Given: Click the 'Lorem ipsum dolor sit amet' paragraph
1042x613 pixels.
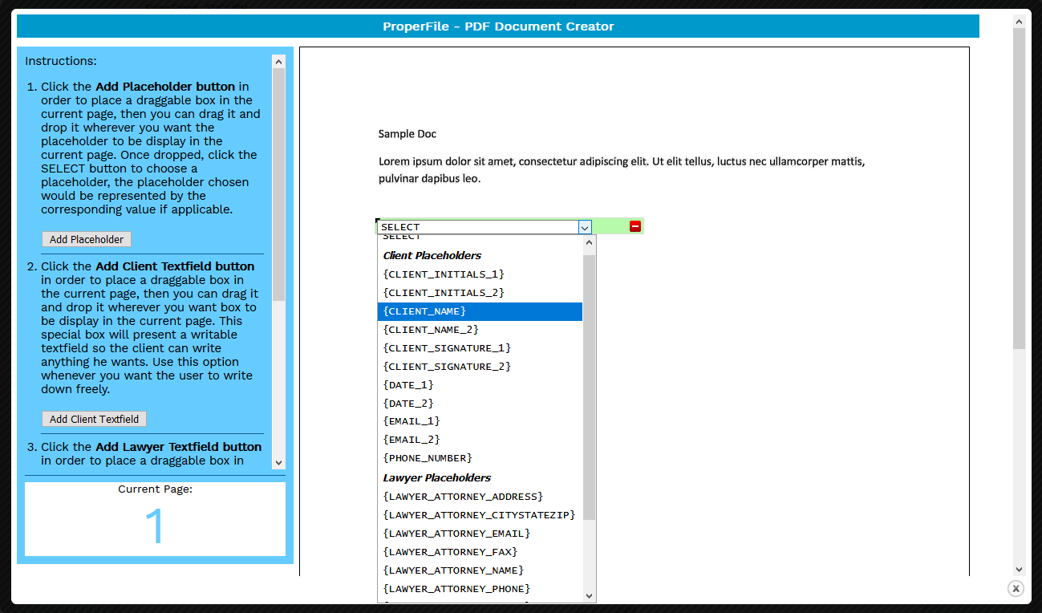Looking at the screenshot, I should tap(622, 170).
